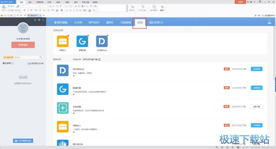Click the open folder icon in quick access bar
Viewport: 276px width, 149px height.
(x=2, y=16)
